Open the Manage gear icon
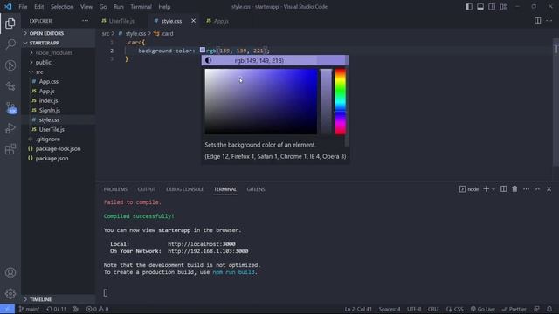The width and height of the screenshot is (559, 314). (x=10, y=294)
